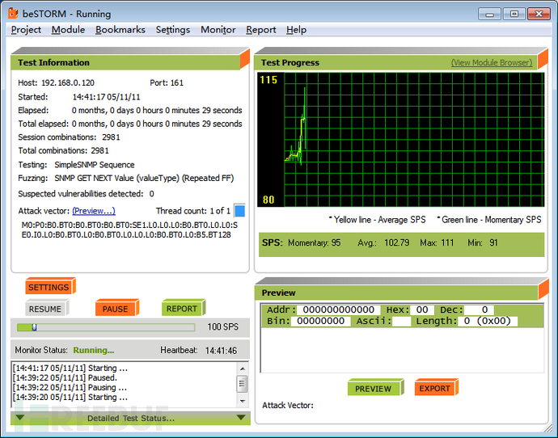Click the Preview hex data area

click(x=402, y=349)
